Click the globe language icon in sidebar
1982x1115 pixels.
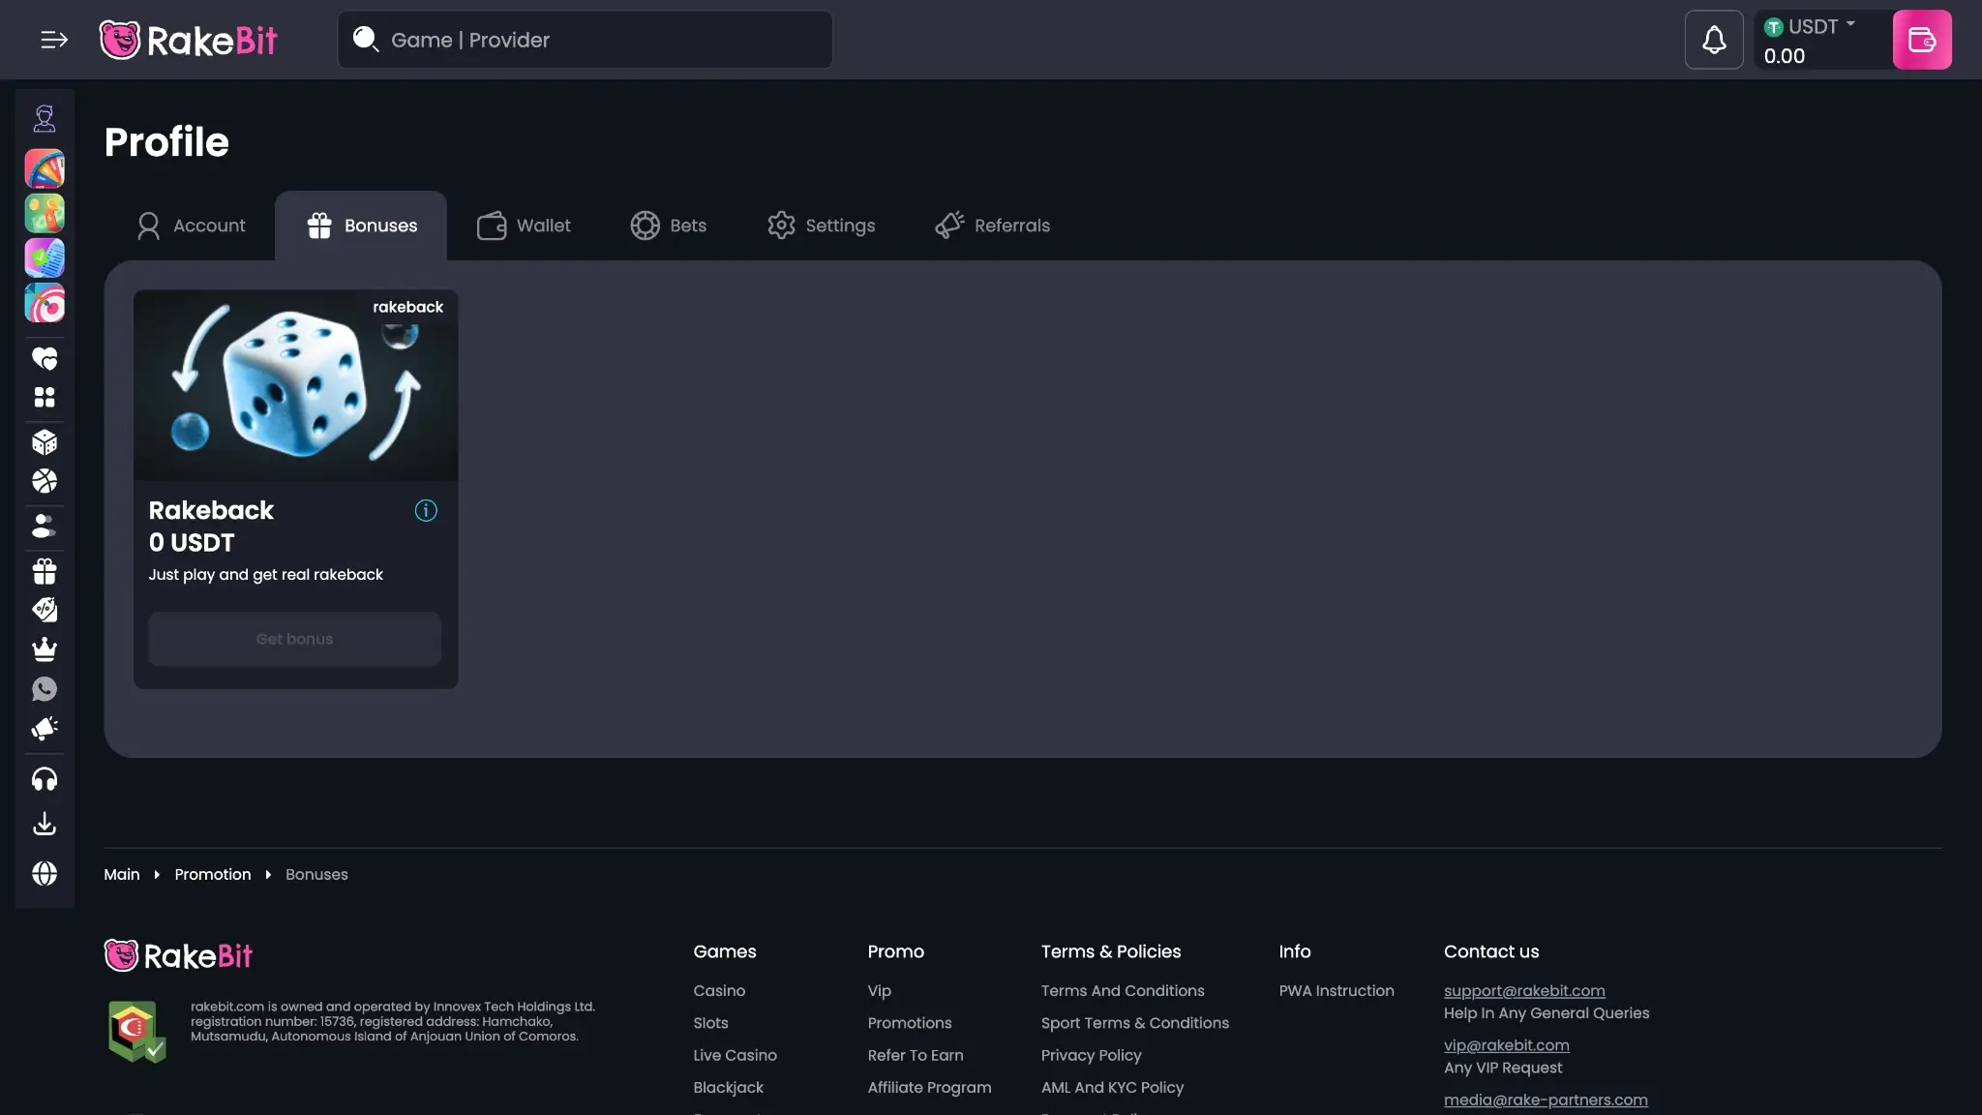[45, 873]
